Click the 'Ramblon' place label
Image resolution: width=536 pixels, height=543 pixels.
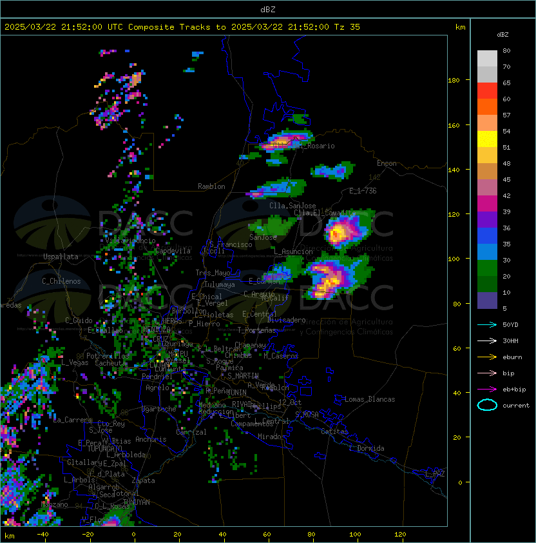coord(211,186)
